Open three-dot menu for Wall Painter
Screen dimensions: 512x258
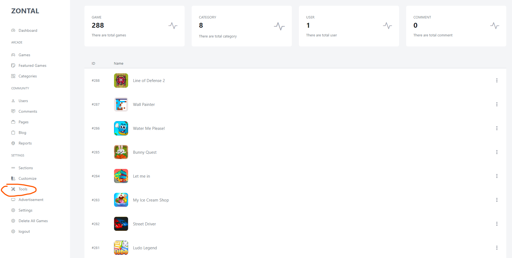[x=497, y=104]
